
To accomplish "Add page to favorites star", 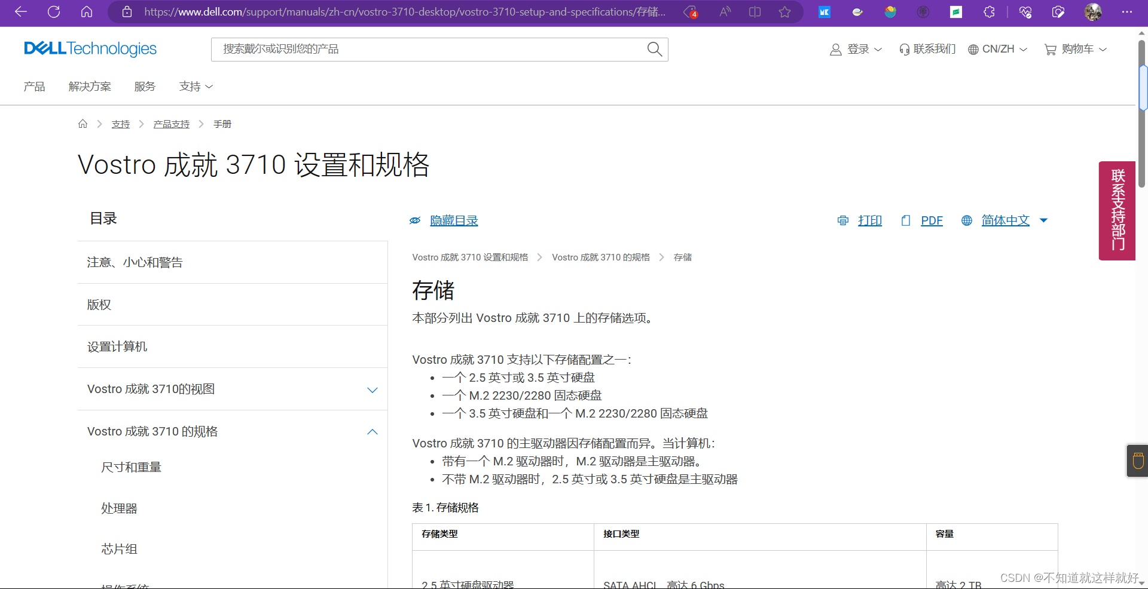I will click(784, 12).
